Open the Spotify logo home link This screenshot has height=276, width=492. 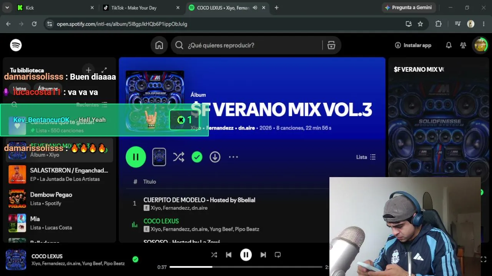pos(16,45)
